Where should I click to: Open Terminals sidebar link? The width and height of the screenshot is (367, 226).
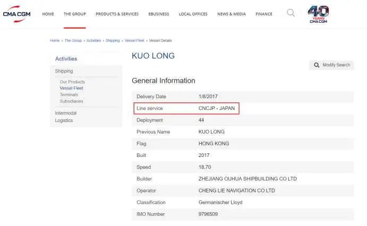[x=69, y=94]
